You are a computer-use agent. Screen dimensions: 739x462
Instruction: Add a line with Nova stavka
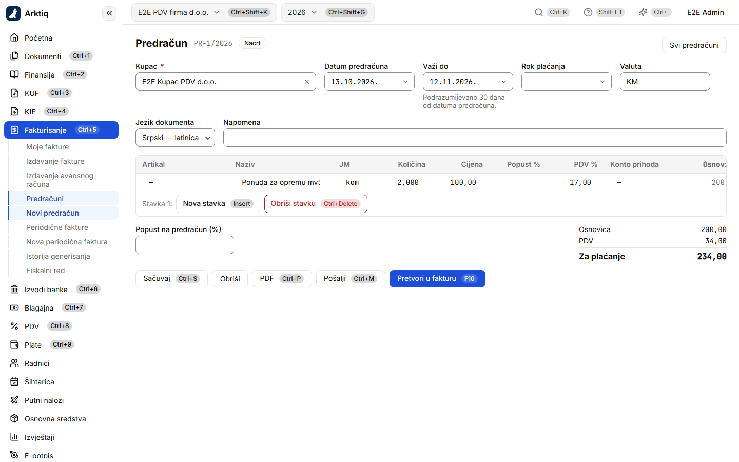(x=218, y=204)
